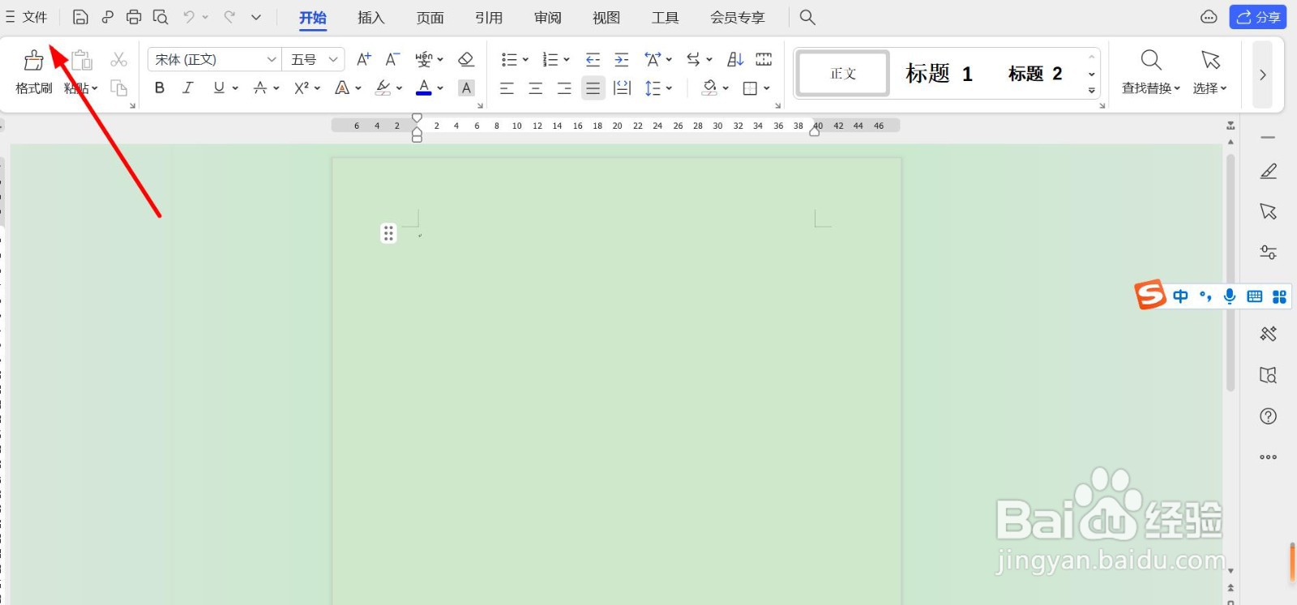Increase font size icon

point(364,59)
